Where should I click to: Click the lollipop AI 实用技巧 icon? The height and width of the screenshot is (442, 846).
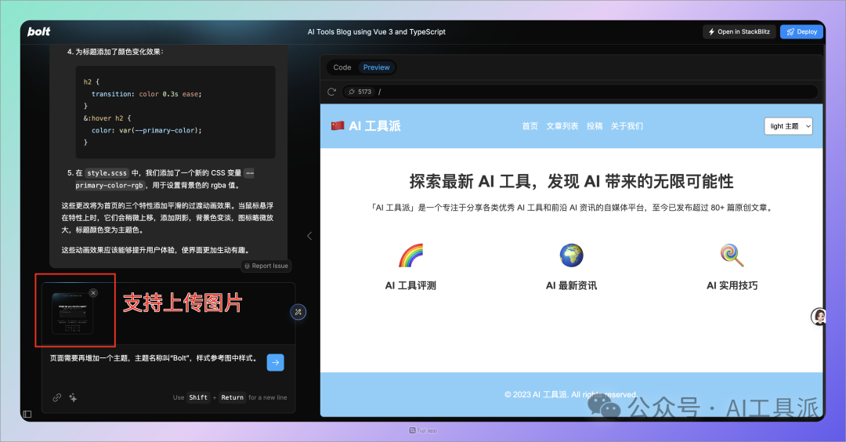[x=732, y=255]
